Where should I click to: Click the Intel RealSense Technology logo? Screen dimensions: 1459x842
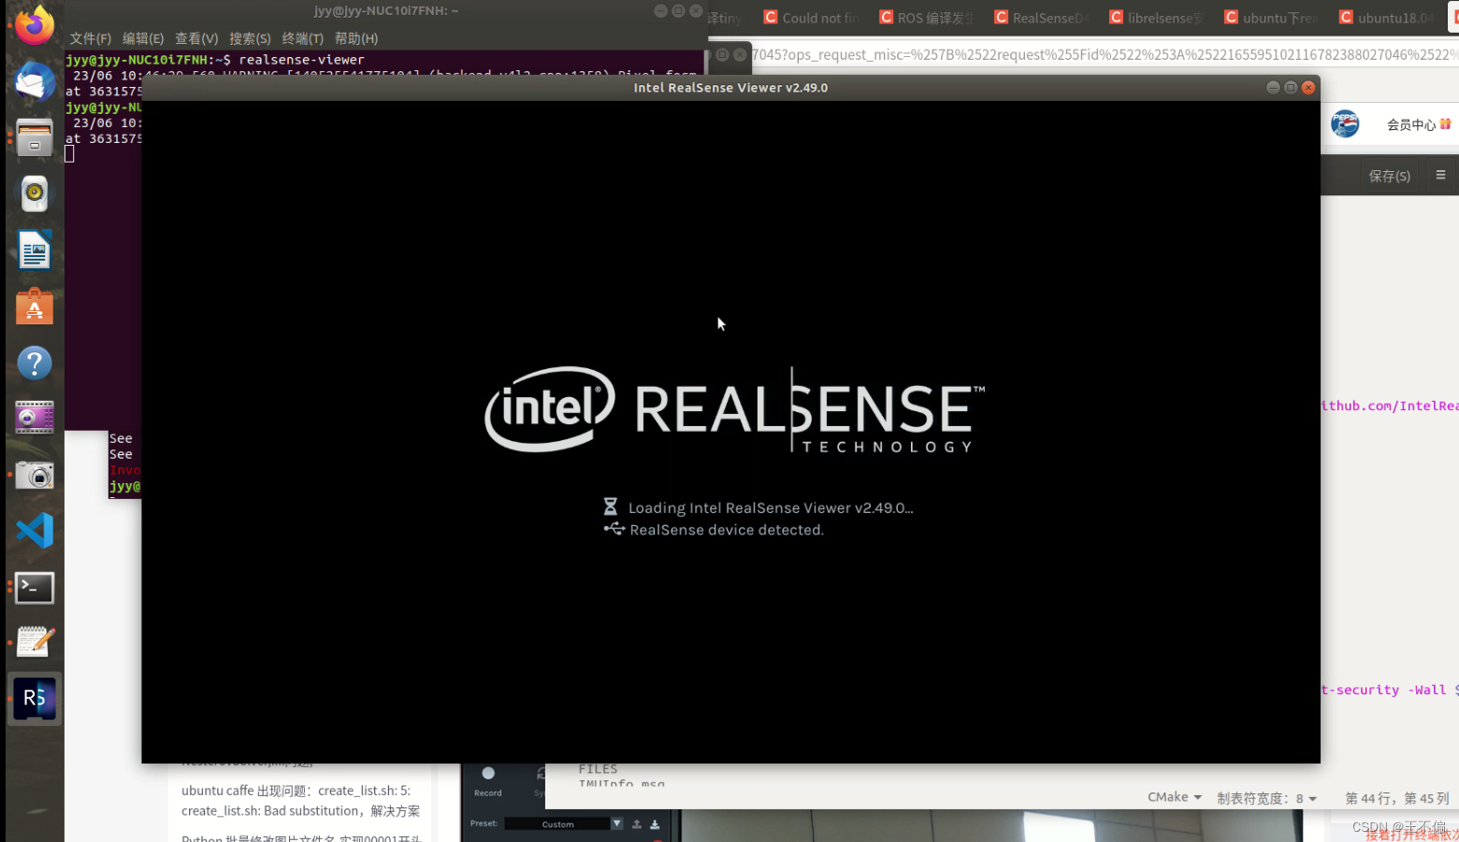click(x=734, y=409)
